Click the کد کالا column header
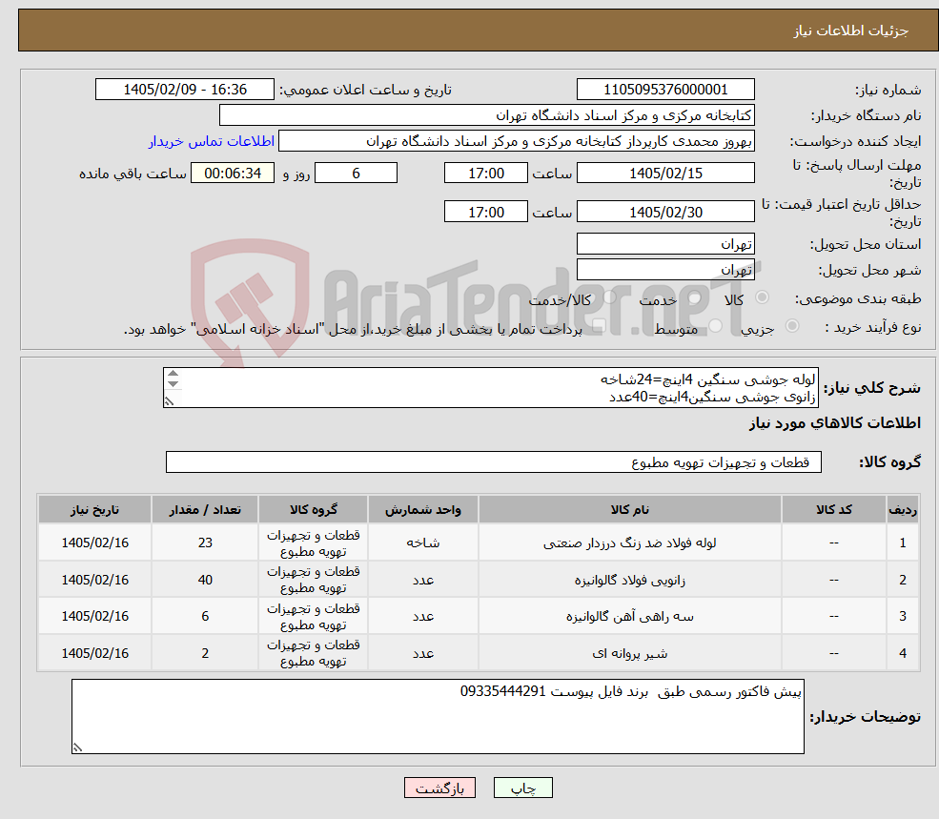Screen dimensions: 939x819 point(833,509)
